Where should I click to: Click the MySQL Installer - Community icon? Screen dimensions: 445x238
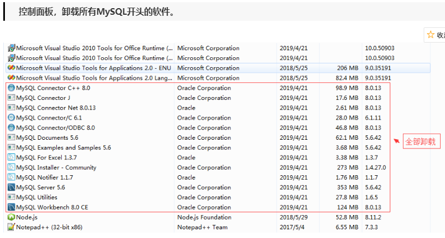point(11,167)
